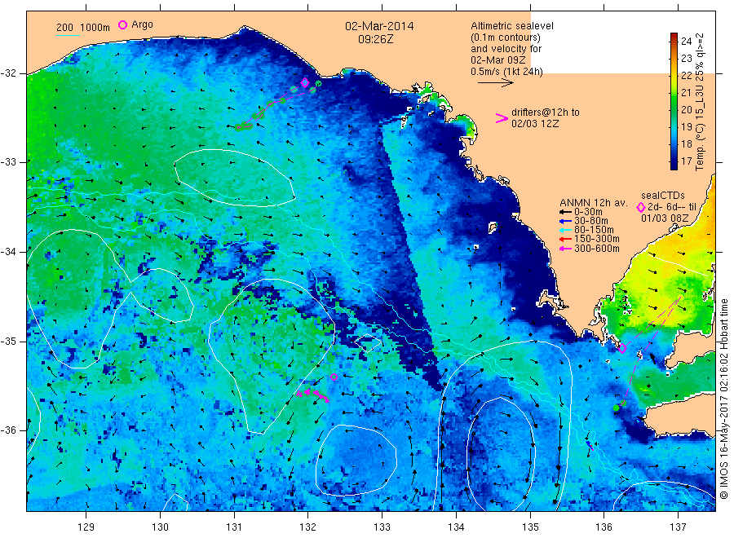
Task: Click the cyan 80-150m arrow legend entry
Action: [x=565, y=230]
